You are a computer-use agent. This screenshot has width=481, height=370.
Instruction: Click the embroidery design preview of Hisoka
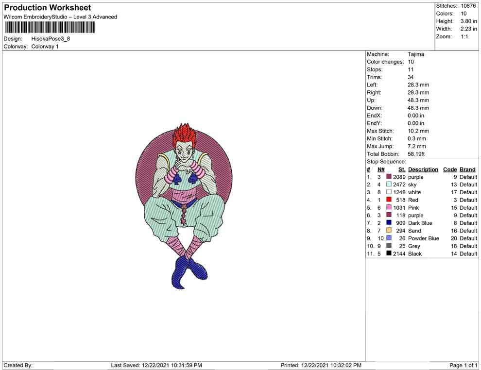coord(184,206)
